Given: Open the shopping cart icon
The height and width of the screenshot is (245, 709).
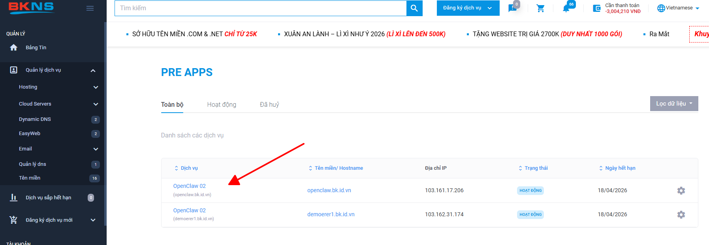Looking at the screenshot, I should coord(540,8).
